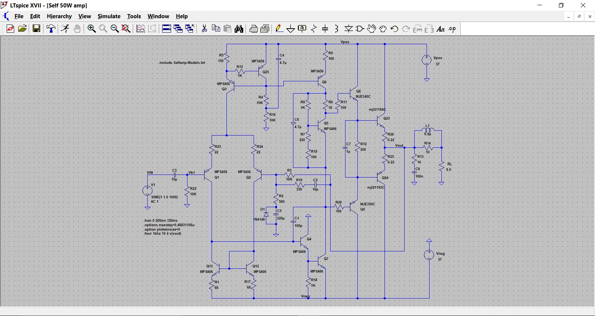Click the 'MJE350C' transistor model text
This screenshot has height=316, width=595.
pyautogui.click(x=367, y=204)
